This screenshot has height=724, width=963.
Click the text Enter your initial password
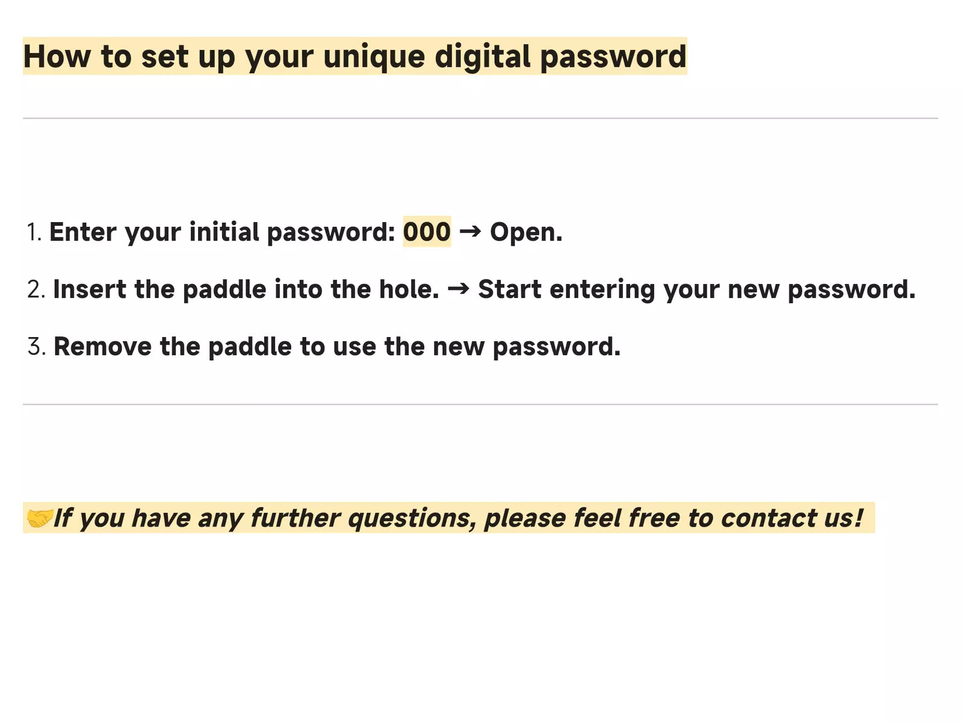point(221,232)
